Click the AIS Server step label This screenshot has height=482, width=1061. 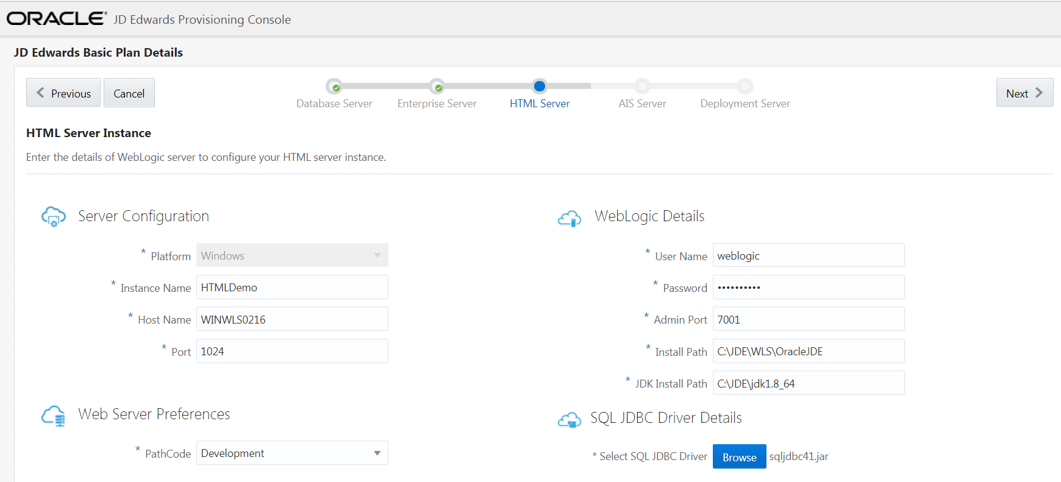[642, 104]
